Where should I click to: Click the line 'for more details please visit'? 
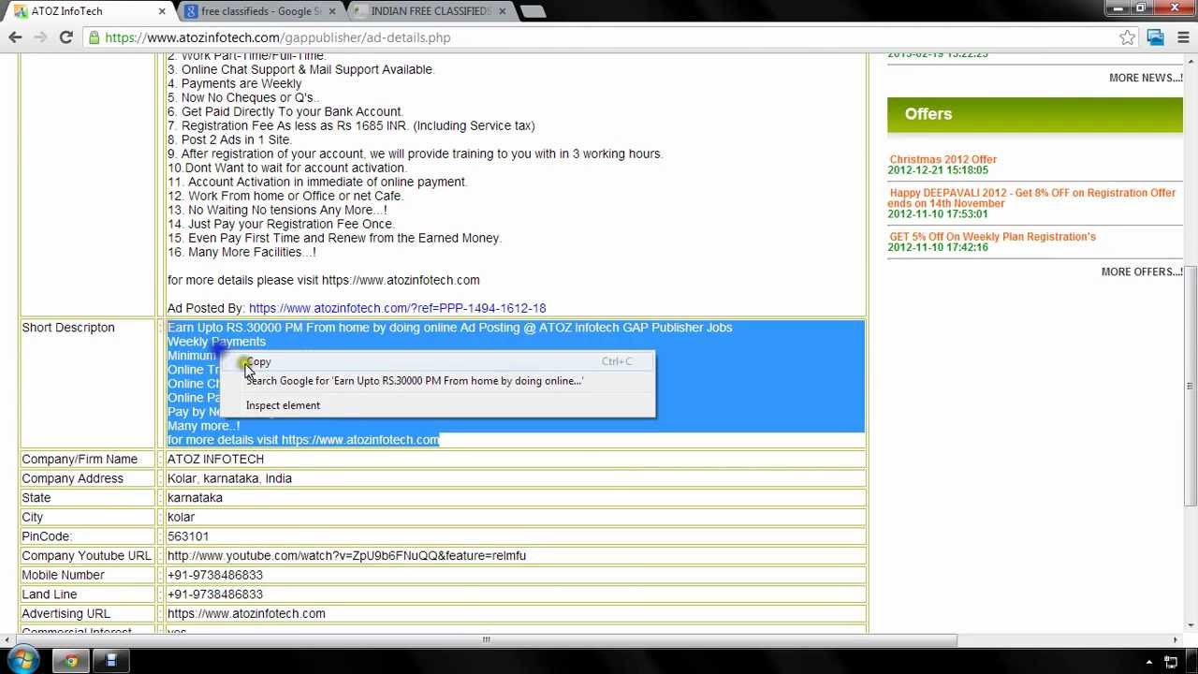click(323, 280)
